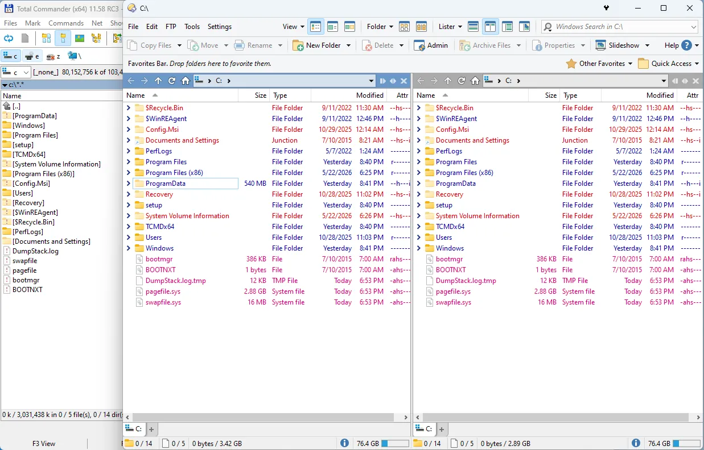Open the Lister dropdown menu

(450, 26)
